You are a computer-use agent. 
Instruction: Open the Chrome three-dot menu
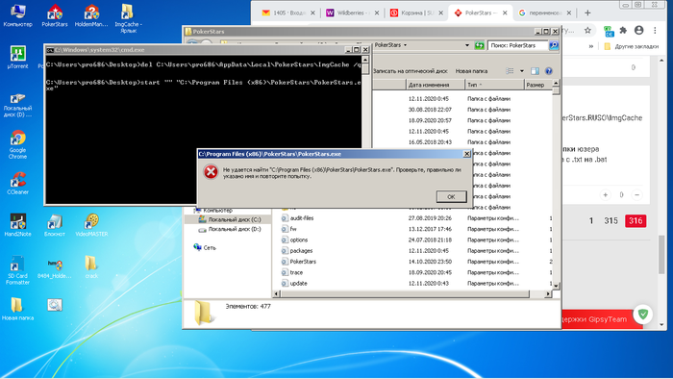(x=655, y=30)
